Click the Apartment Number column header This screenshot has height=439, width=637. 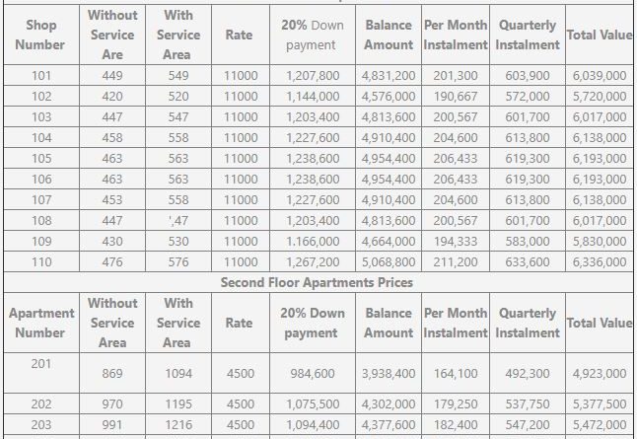point(40,323)
